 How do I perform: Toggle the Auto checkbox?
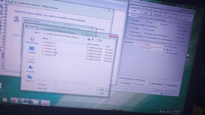(x=168, y=50)
